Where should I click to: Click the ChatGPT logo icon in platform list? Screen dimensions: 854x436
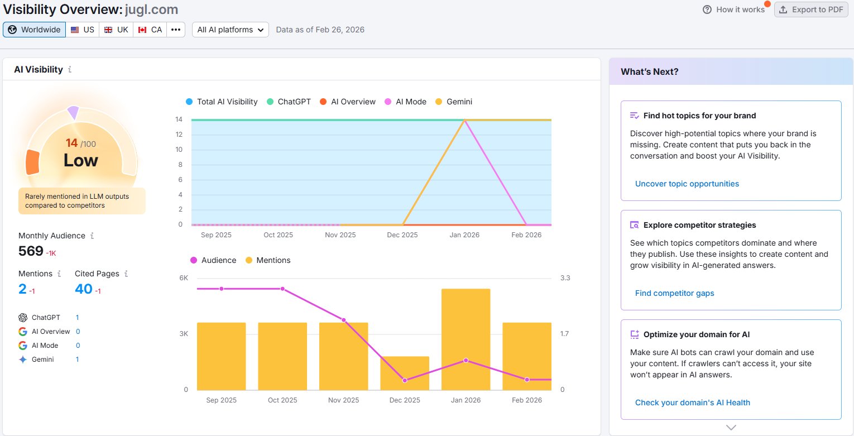point(23,317)
